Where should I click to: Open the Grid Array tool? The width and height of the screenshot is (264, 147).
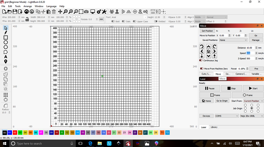[6, 95]
